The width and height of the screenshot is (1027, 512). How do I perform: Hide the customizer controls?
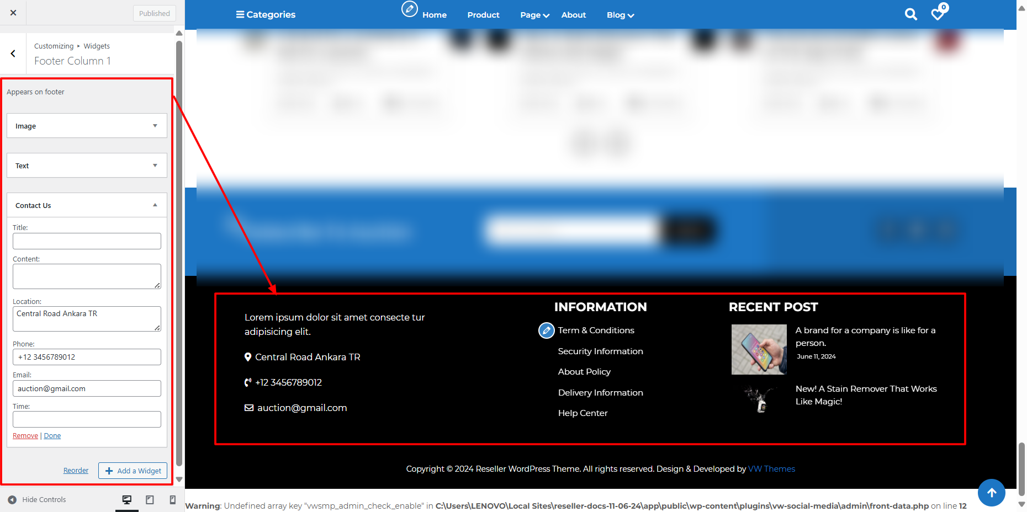click(x=37, y=499)
